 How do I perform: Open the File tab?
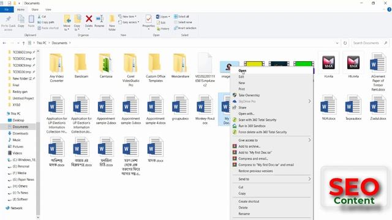pos(7,10)
